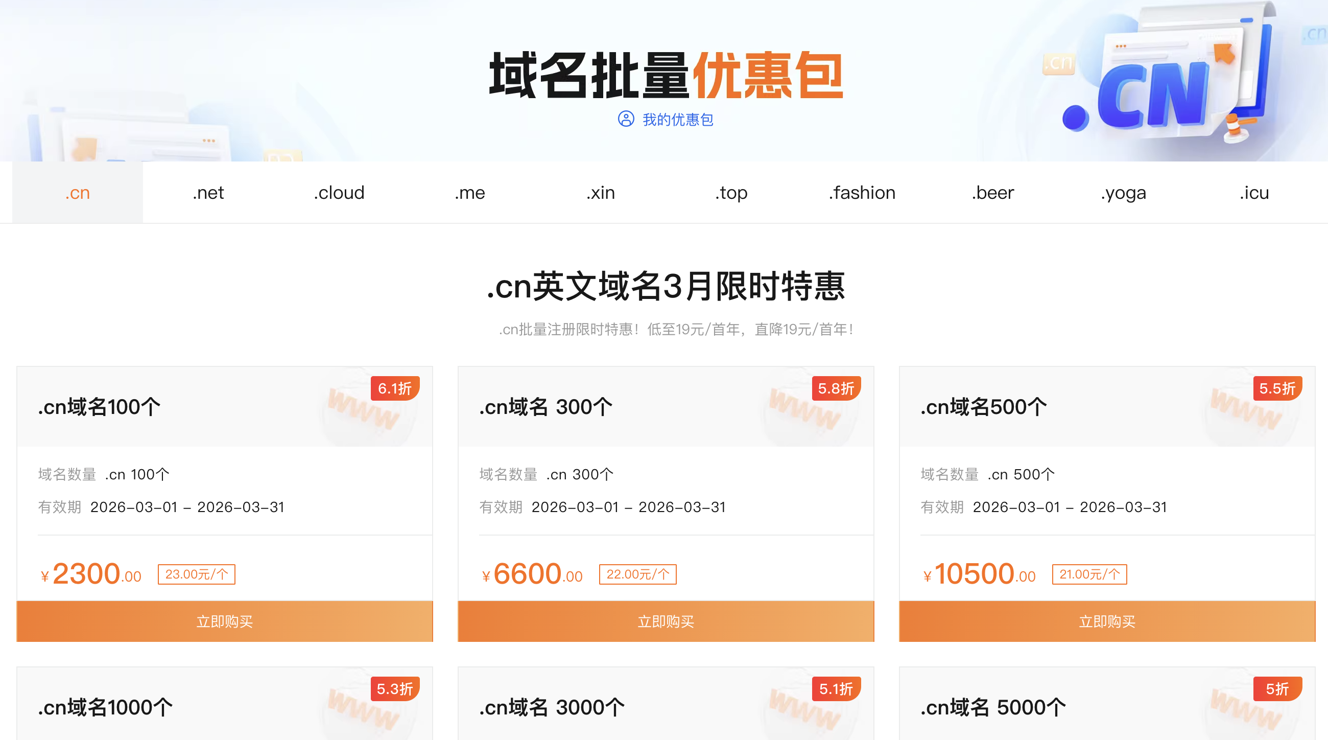Switch to the .net tab
The width and height of the screenshot is (1328, 740).
point(208,192)
